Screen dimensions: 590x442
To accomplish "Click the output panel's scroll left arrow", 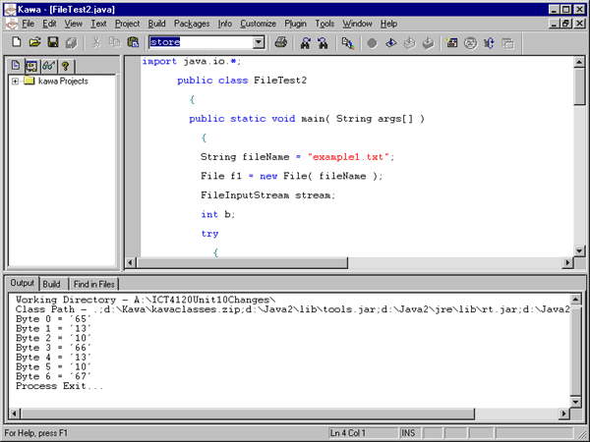I will coord(15,414).
